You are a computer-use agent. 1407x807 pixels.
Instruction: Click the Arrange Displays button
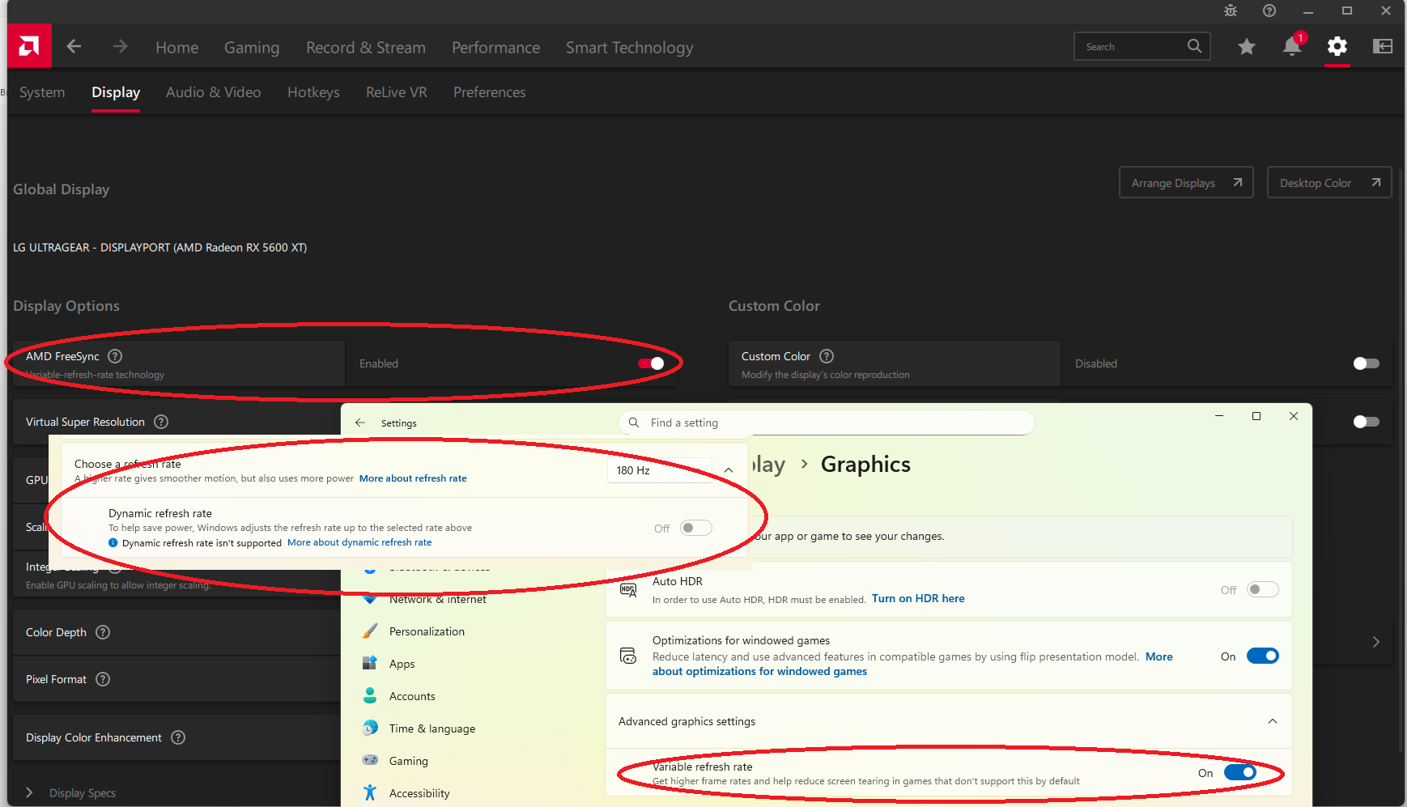click(1185, 183)
